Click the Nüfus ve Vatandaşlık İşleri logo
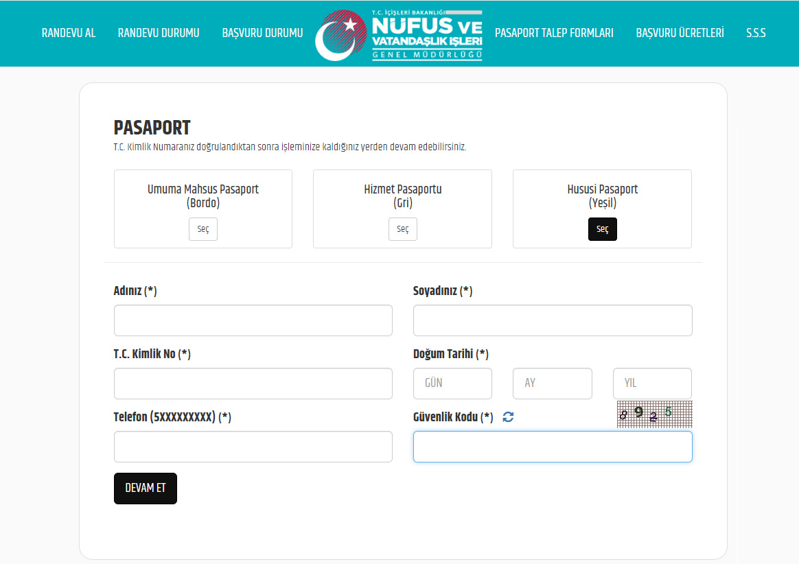The width and height of the screenshot is (799, 564). click(399, 35)
